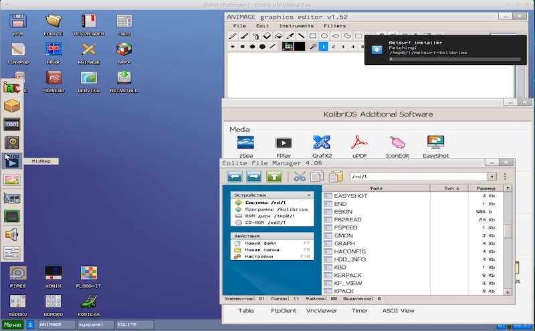Set ANIMAGE zoom level to 2
Viewport: 535px width, 331px height.
coord(333,47)
